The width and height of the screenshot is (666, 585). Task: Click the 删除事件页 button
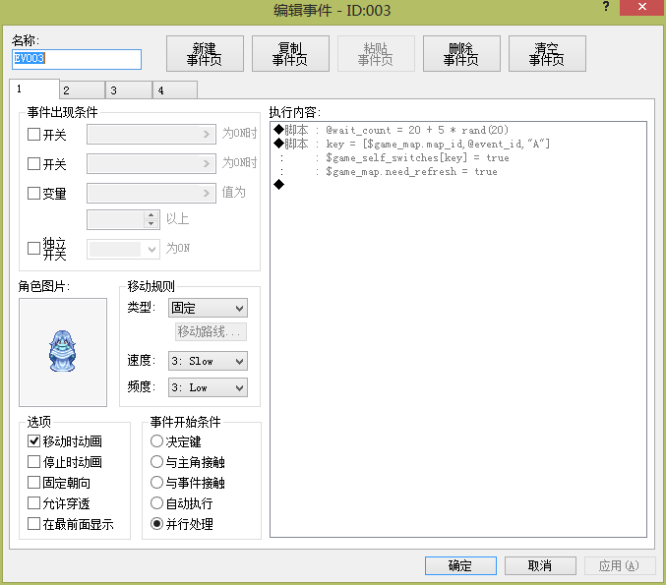pyautogui.click(x=461, y=54)
